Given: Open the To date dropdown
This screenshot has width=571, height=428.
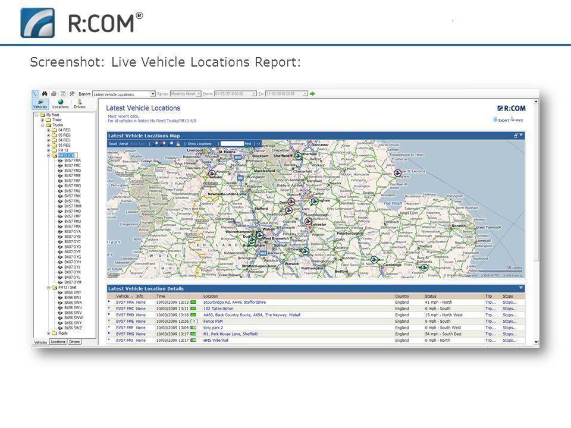Looking at the screenshot, I should [305, 94].
